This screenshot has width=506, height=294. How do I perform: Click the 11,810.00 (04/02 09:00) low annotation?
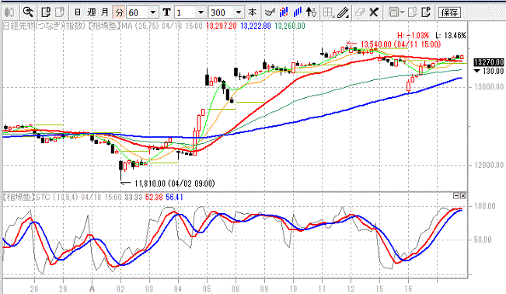tap(175, 184)
